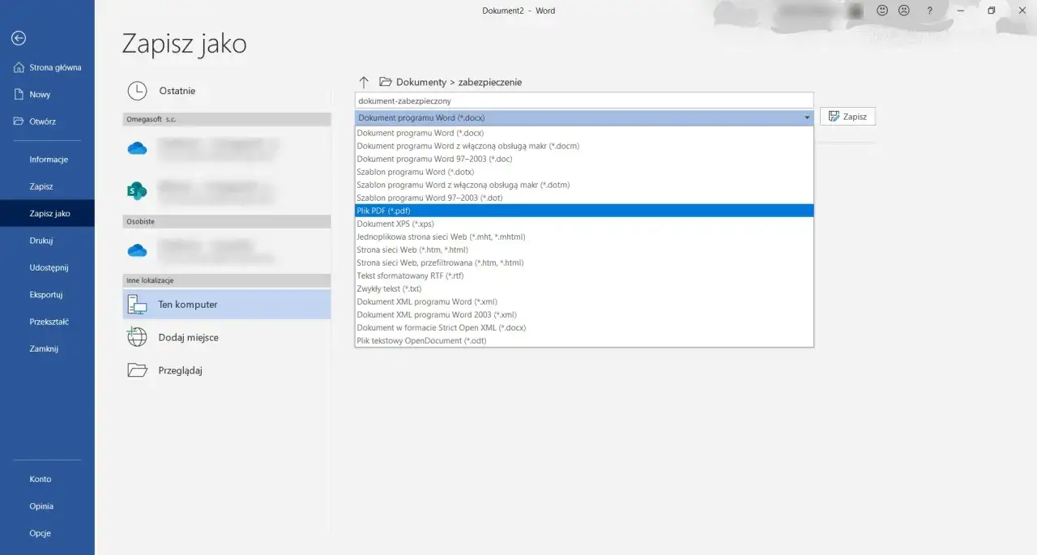Open Konto settings page

47,479
